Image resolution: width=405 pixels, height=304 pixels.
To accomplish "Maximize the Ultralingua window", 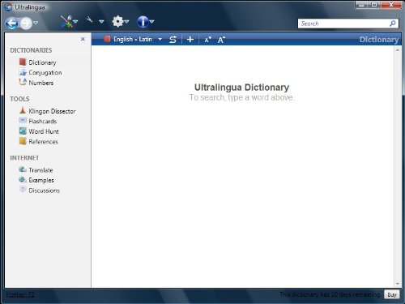I will pos(374,5).
